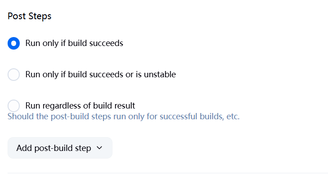328x180 pixels.
Task: Click the 'Post Steps' section heading
Action: (30, 17)
